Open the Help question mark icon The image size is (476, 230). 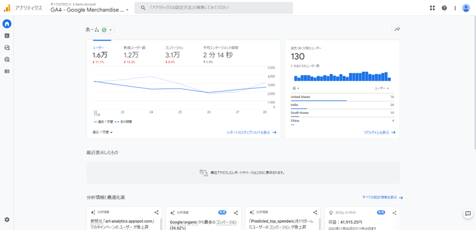click(x=444, y=8)
